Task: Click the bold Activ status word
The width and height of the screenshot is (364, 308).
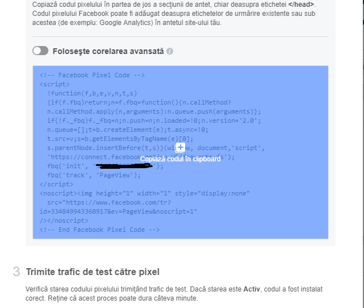Action: coord(251,289)
